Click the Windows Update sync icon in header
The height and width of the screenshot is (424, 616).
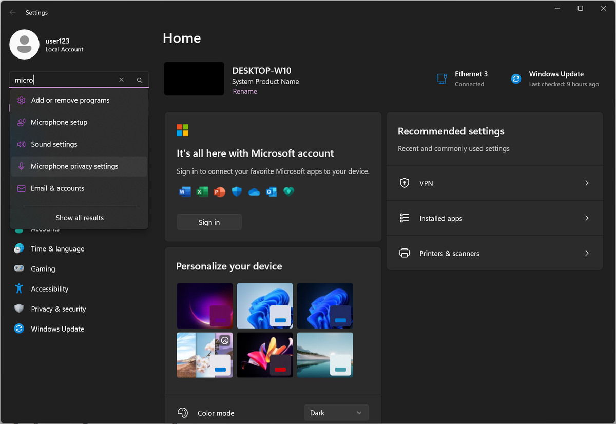point(516,79)
